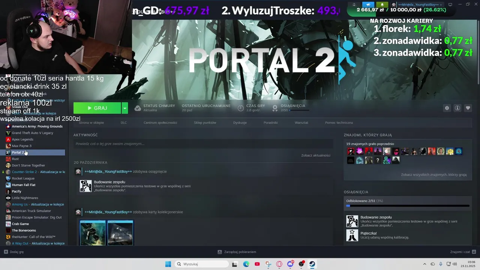Click the Piąteczka! achievement icon
Viewport: 480px width, 270px height.
[352, 235]
